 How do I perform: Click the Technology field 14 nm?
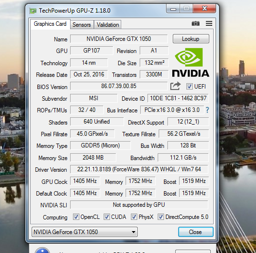point(89,63)
